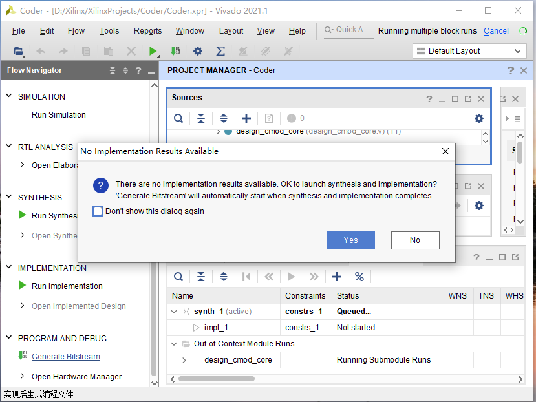Open the Reports menu
The image size is (536, 402).
147,31
